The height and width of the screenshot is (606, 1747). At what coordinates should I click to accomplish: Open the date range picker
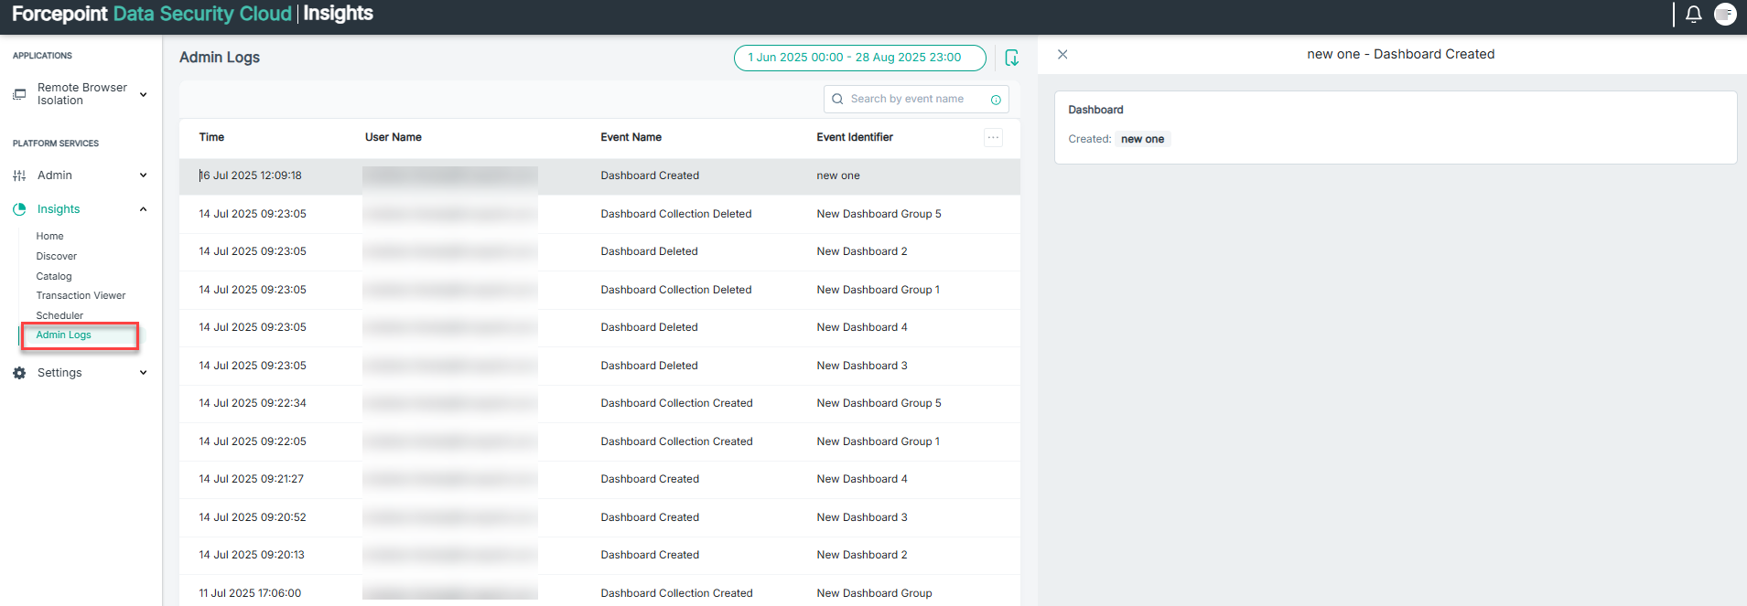858,58
